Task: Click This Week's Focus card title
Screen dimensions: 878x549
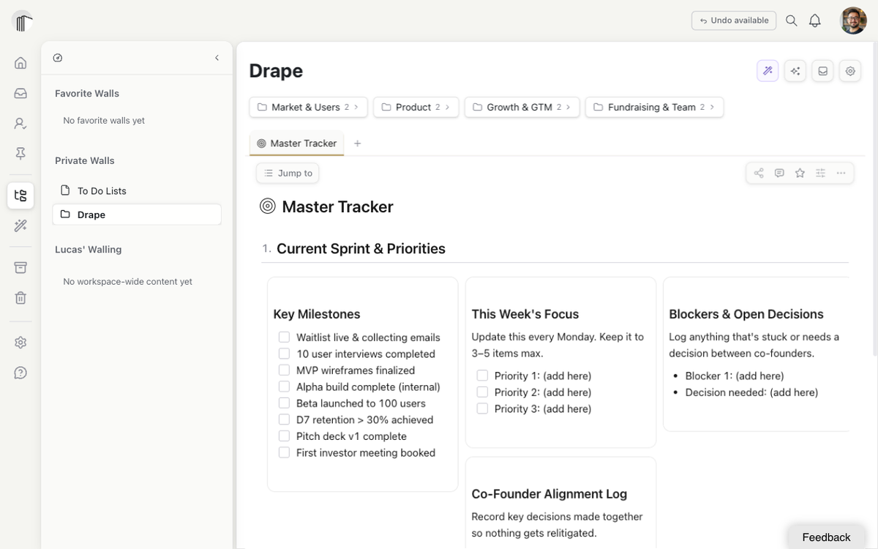Action: [x=525, y=314]
